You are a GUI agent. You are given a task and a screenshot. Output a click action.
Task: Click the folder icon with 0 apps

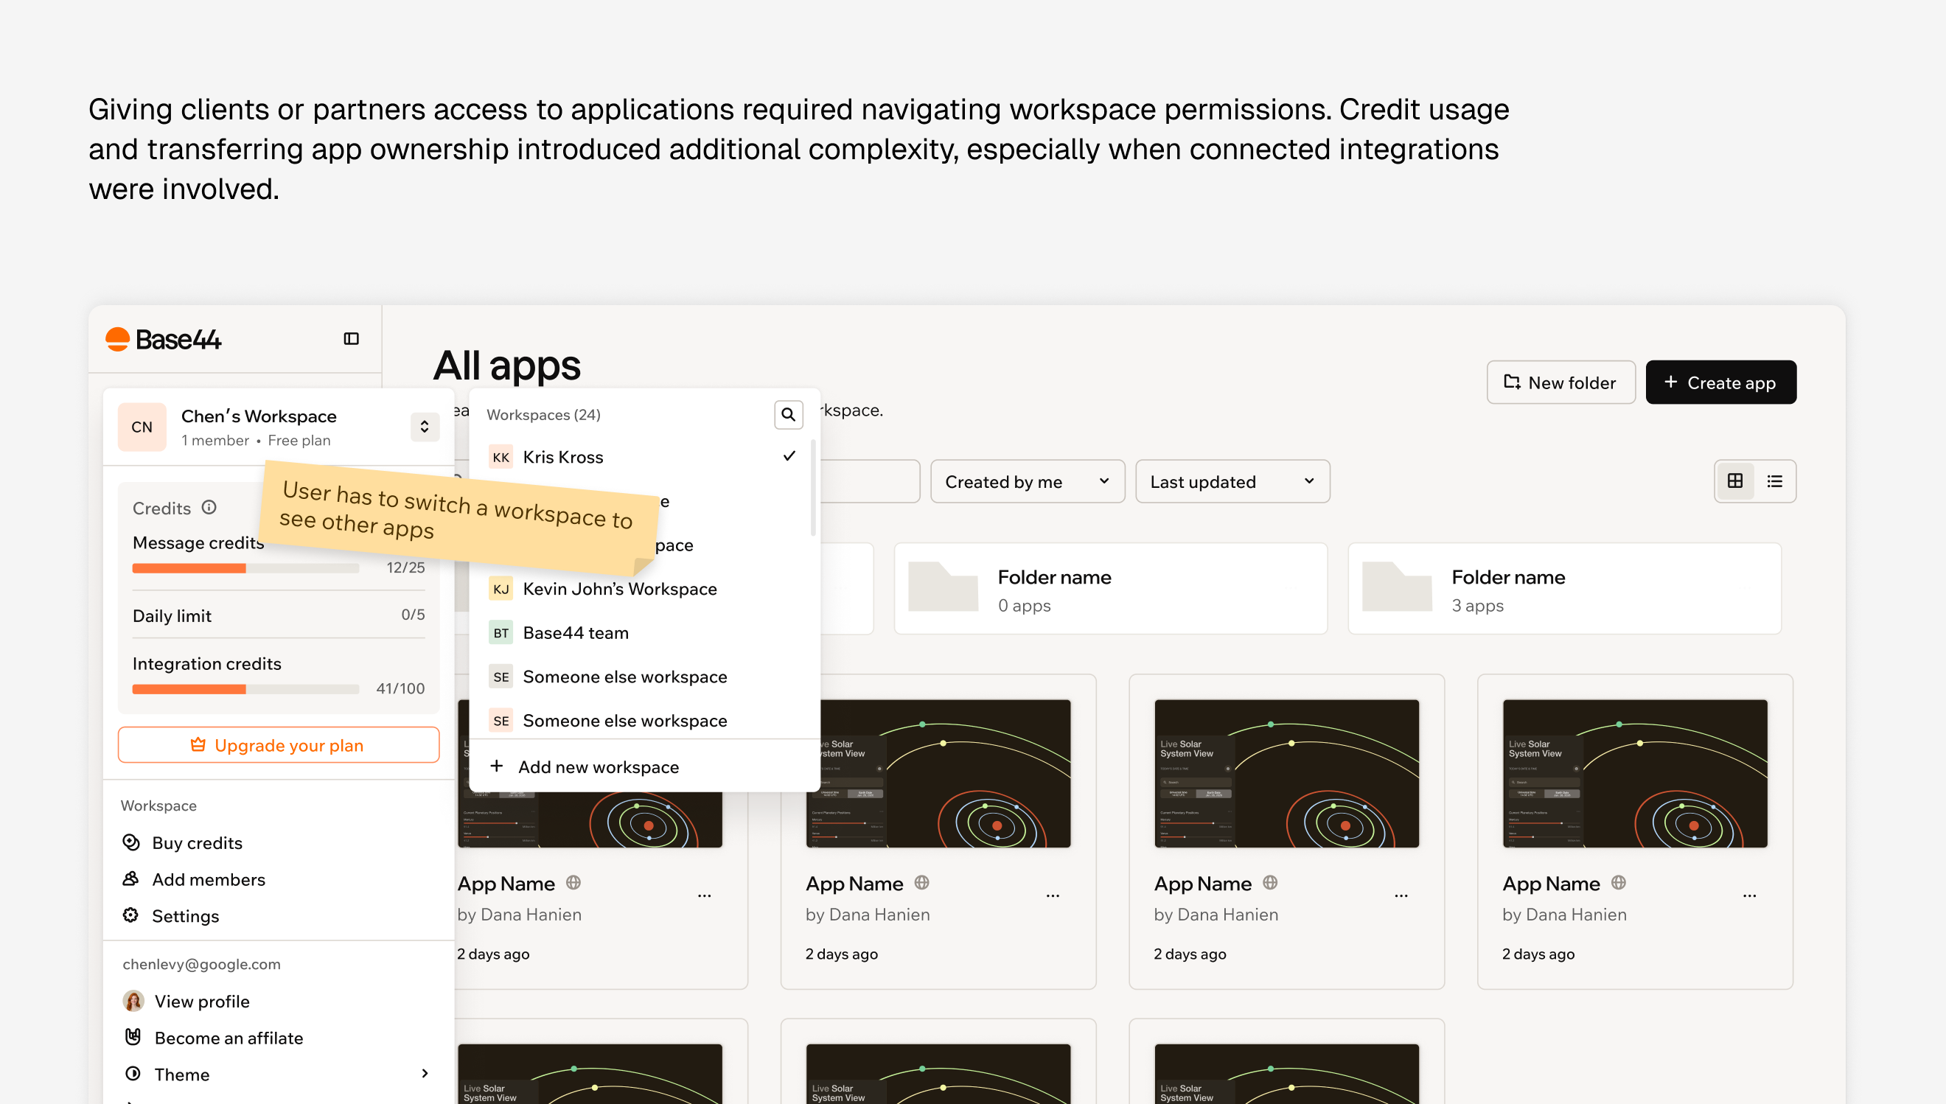point(943,587)
